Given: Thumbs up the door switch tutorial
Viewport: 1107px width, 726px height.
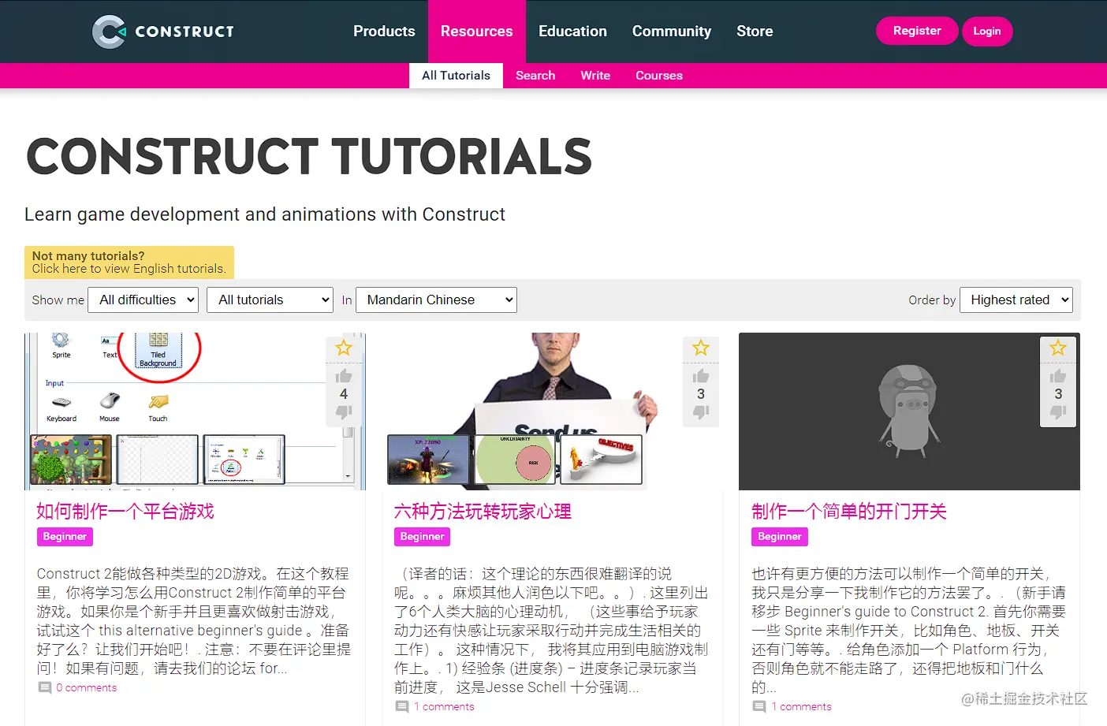Looking at the screenshot, I should [x=1058, y=376].
